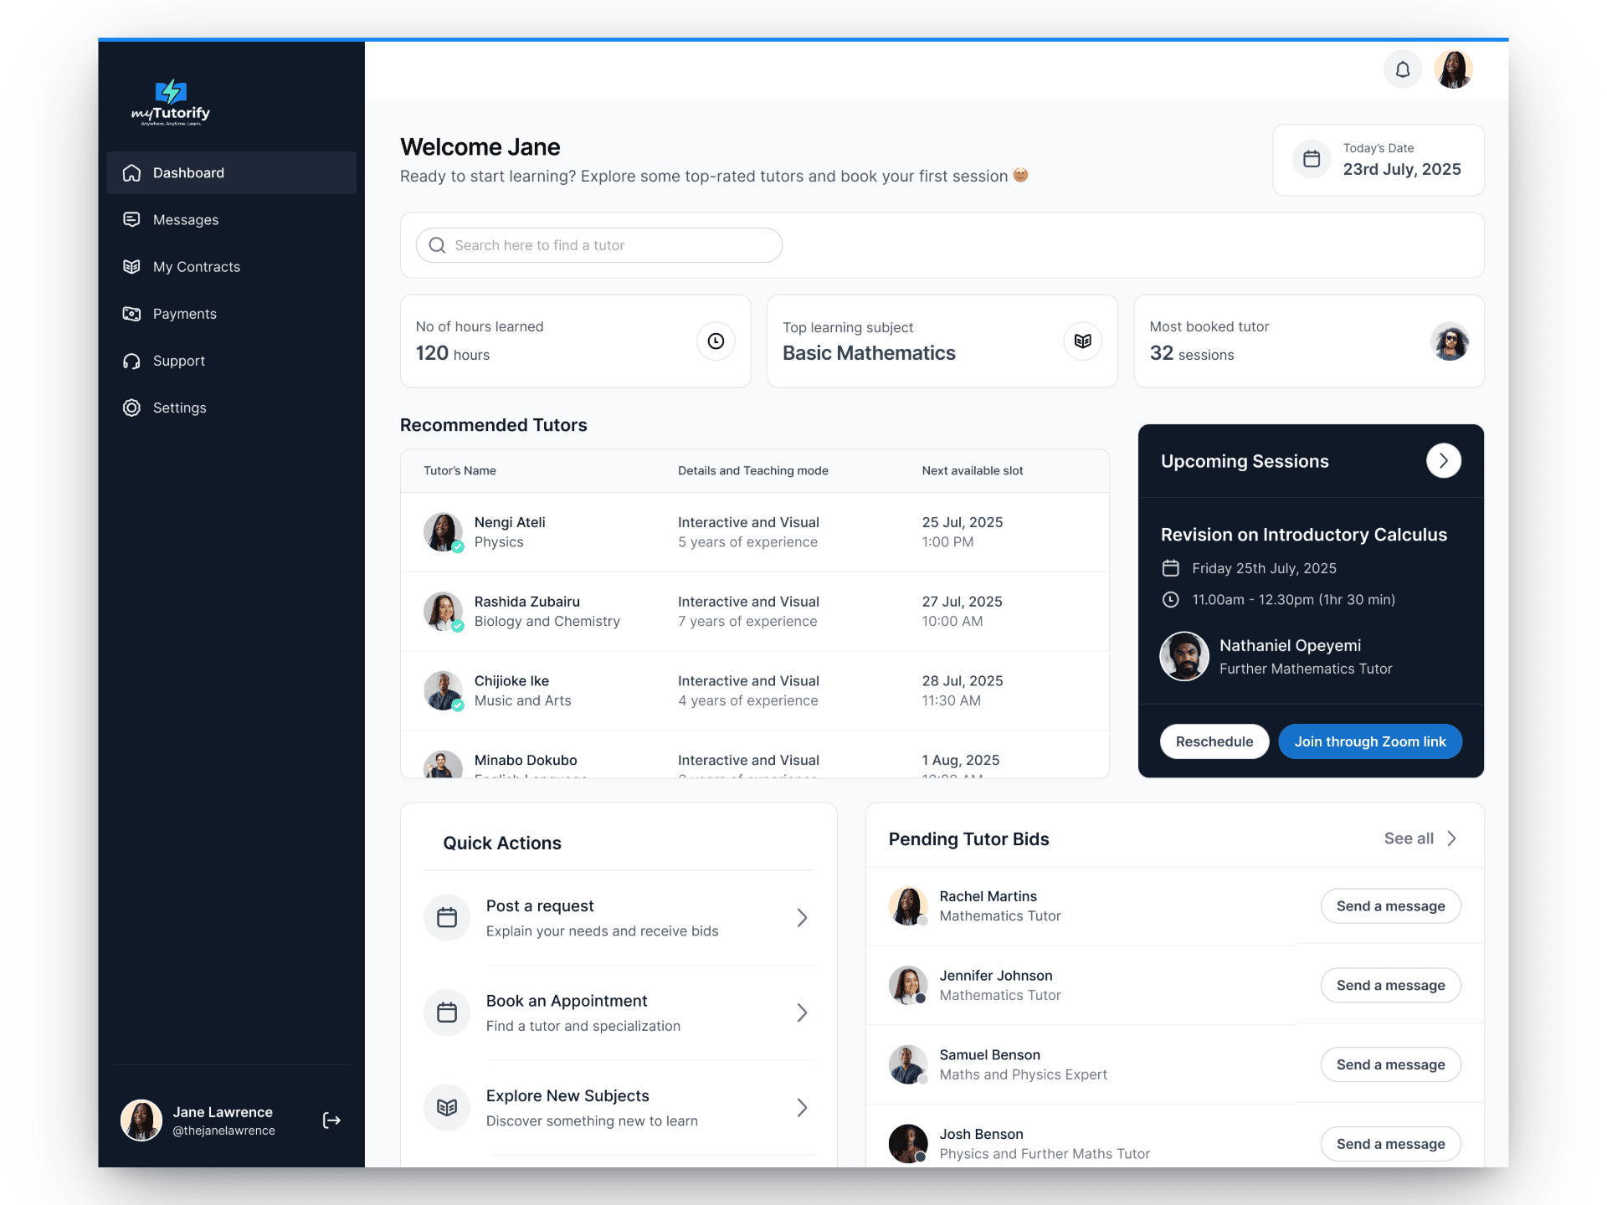Screen dimensions: 1607x1205
Task: Expand Book an Appointment chevron arrow
Action: [802, 1013]
